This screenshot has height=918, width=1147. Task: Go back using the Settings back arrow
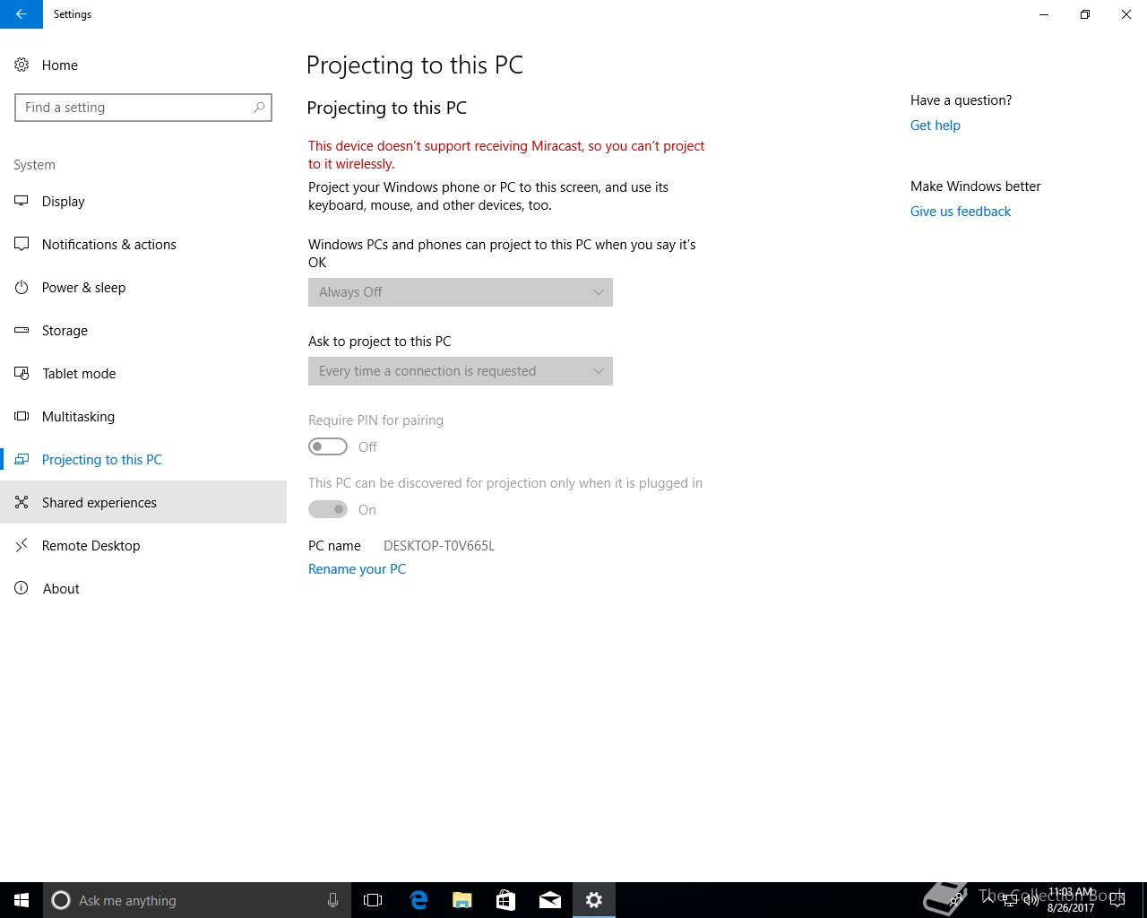(x=21, y=14)
